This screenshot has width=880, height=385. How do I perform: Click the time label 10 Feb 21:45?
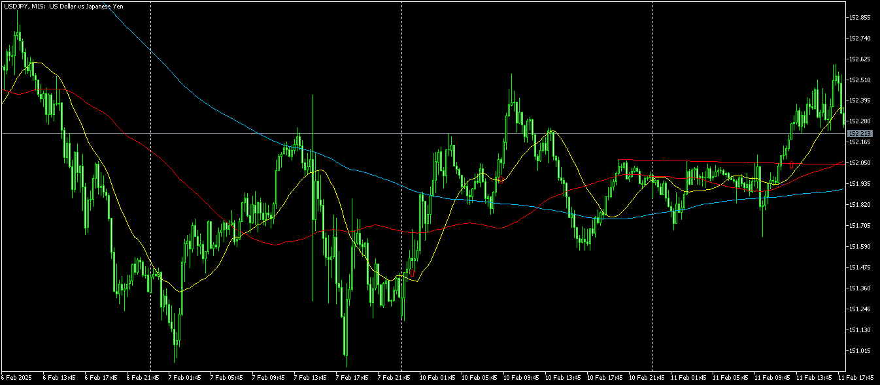pyautogui.click(x=647, y=377)
